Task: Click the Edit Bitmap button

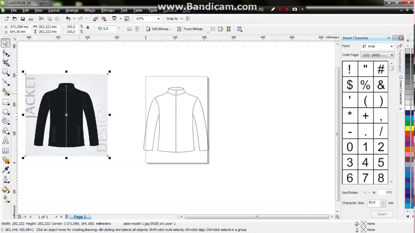Action: click(159, 29)
